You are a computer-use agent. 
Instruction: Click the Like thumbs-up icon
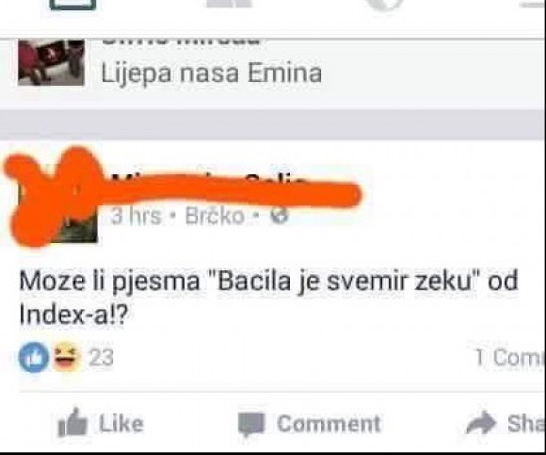coord(72,423)
